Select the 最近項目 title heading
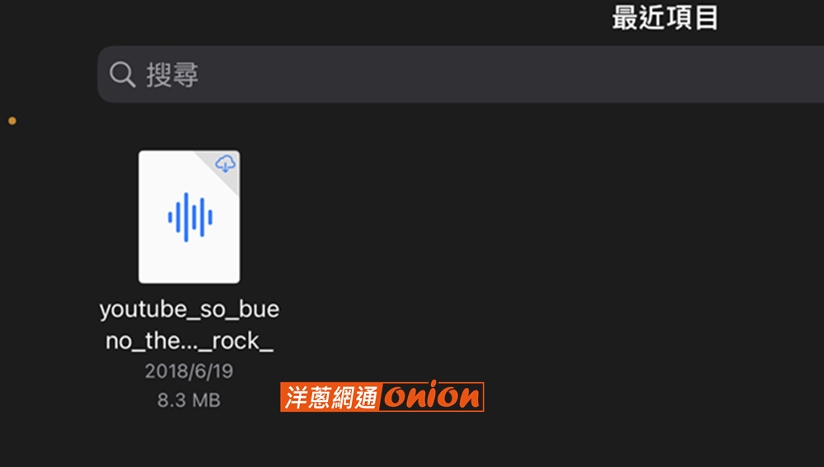This screenshot has width=824, height=467. (x=665, y=18)
